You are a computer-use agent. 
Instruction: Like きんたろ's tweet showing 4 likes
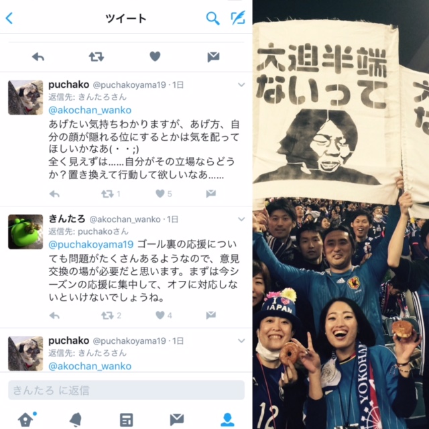[x=160, y=315]
